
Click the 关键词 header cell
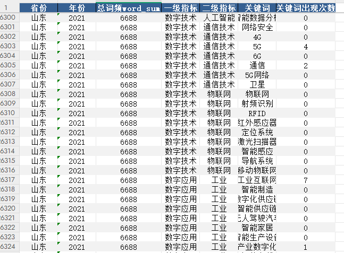(257, 8)
